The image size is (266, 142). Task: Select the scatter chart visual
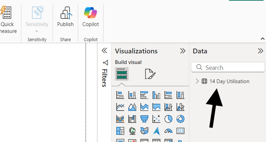tap(156, 119)
